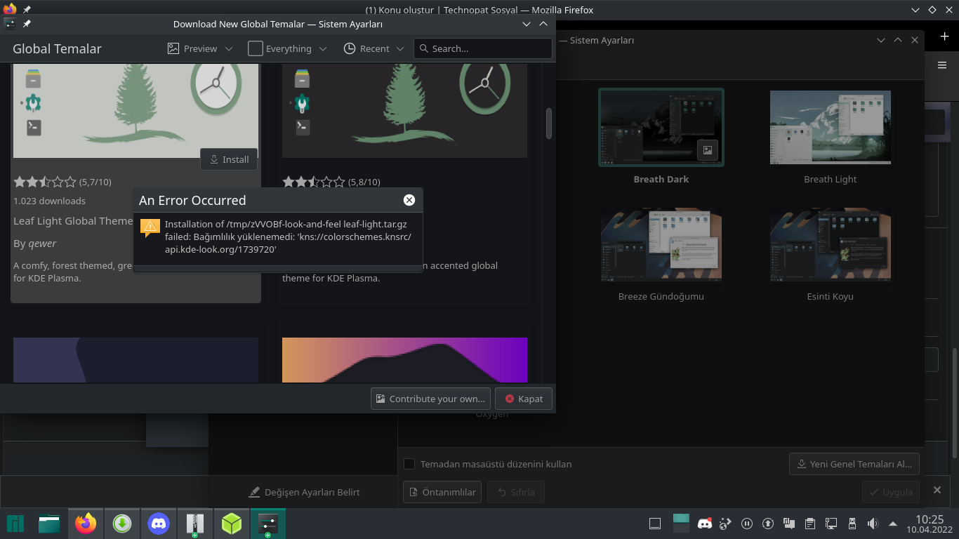Open the Recent sort order dropdown
The width and height of the screenshot is (959, 539).
click(x=374, y=48)
